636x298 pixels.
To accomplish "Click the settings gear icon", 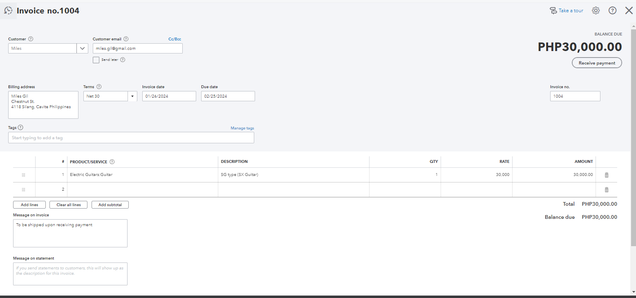I will tap(596, 11).
